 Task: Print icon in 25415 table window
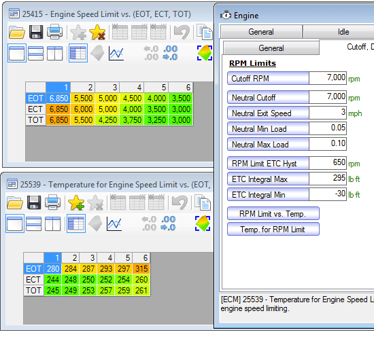click(x=55, y=32)
